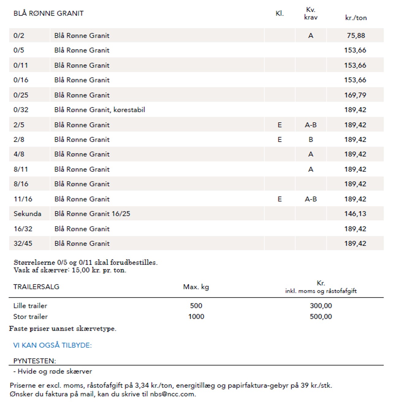
Task: Click the 2/5 row class E cell
Action: (279, 125)
